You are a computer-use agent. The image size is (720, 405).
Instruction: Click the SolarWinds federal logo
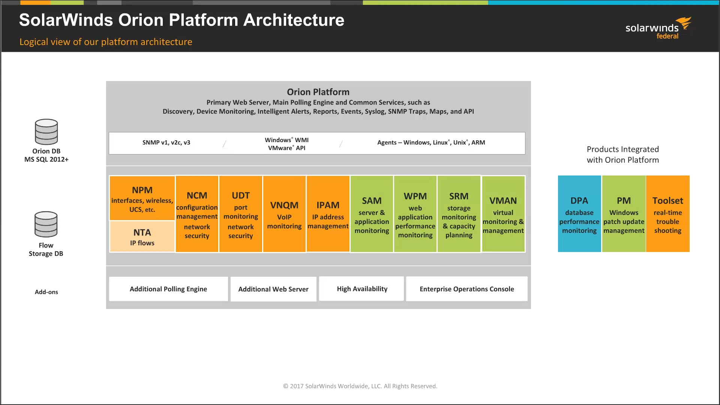pyautogui.click(x=658, y=28)
